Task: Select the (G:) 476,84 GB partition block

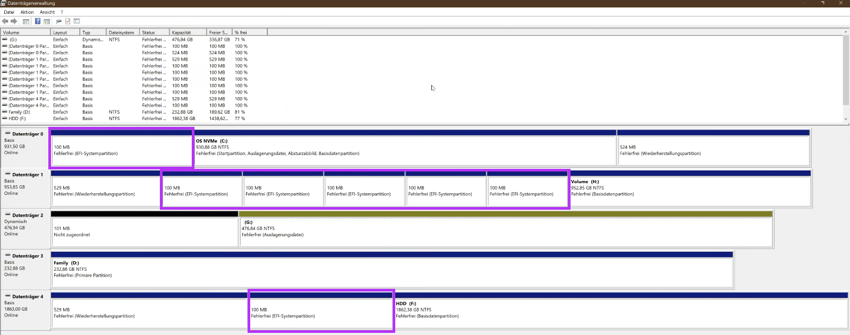Action: tap(506, 229)
